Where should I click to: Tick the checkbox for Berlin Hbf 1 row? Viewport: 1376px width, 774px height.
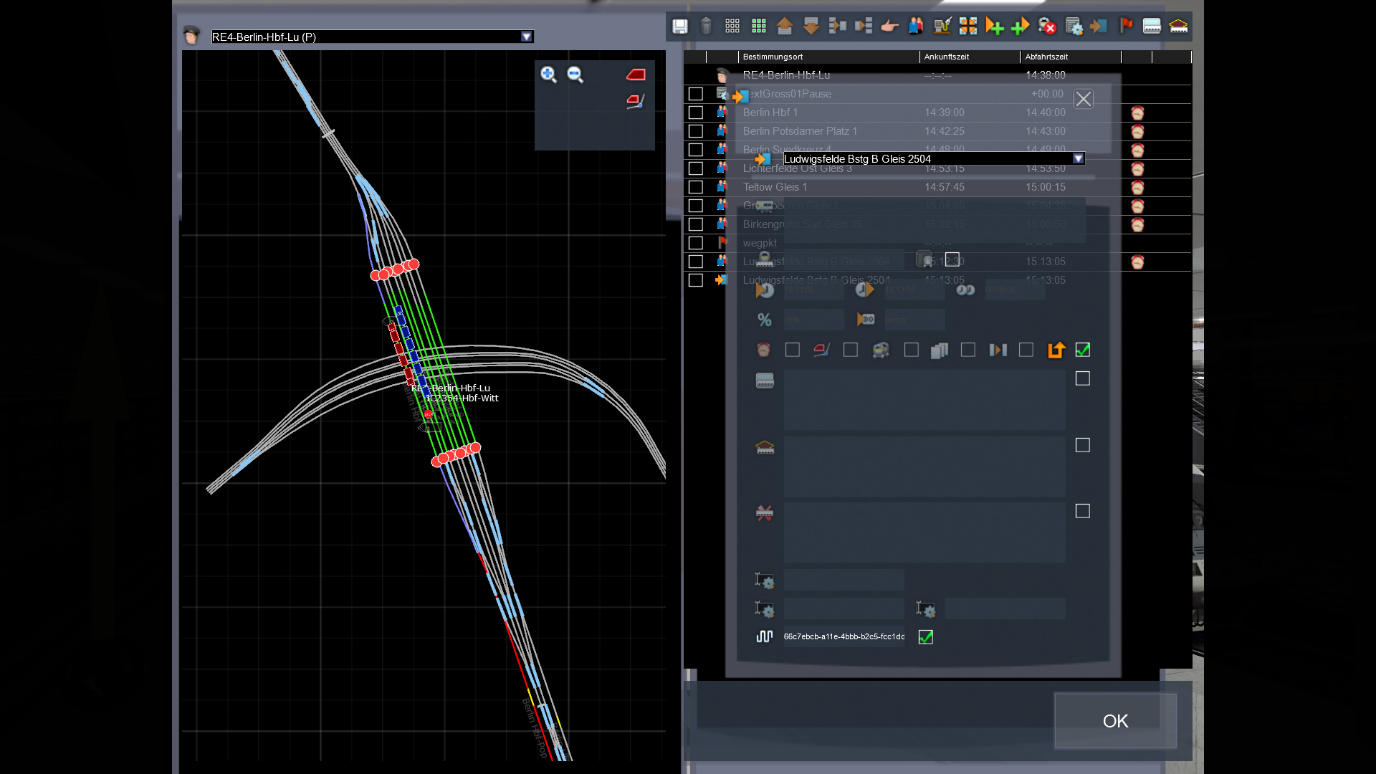coord(695,113)
